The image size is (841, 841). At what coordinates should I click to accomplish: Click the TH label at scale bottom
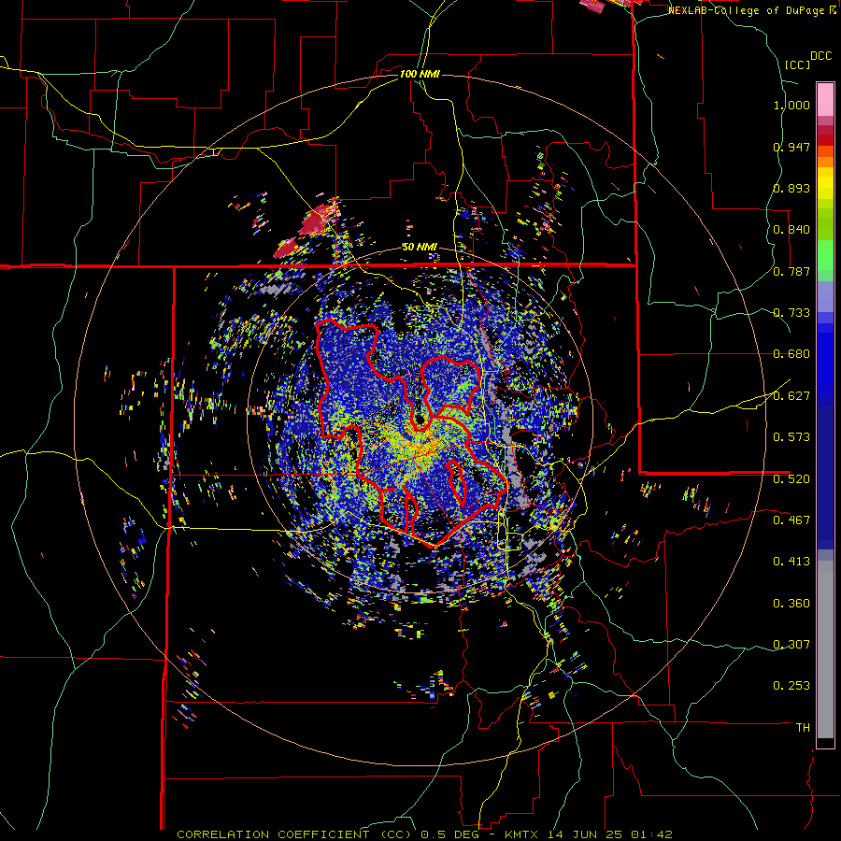point(803,728)
